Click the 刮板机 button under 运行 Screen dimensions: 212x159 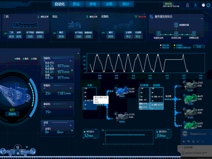click(12, 114)
